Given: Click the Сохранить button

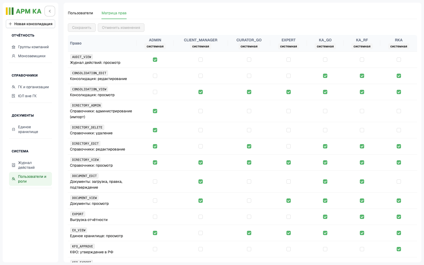Looking at the screenshot, I should click(x=82, y=28).
